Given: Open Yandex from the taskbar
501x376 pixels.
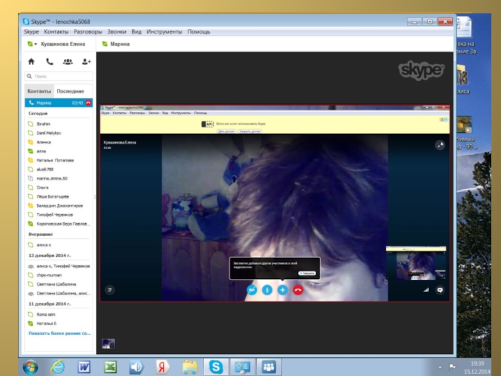Looking at the screenshot, I should pyautogui.click(x=162, y=367).
